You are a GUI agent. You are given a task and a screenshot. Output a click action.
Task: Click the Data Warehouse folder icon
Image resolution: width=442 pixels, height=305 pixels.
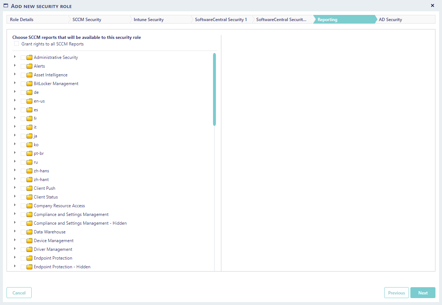click(29, 232)
